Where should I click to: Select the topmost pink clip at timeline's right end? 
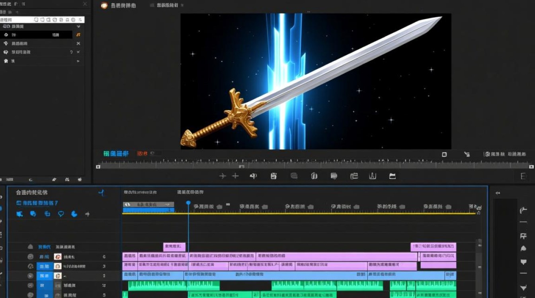(433, 247)
